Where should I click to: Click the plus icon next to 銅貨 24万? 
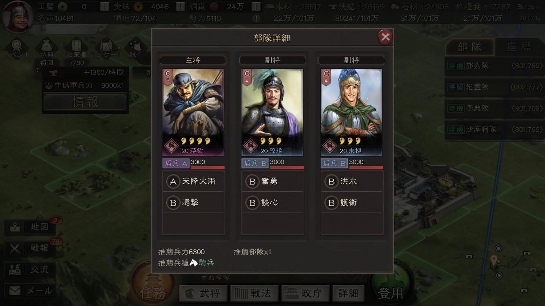pos(256,7)
